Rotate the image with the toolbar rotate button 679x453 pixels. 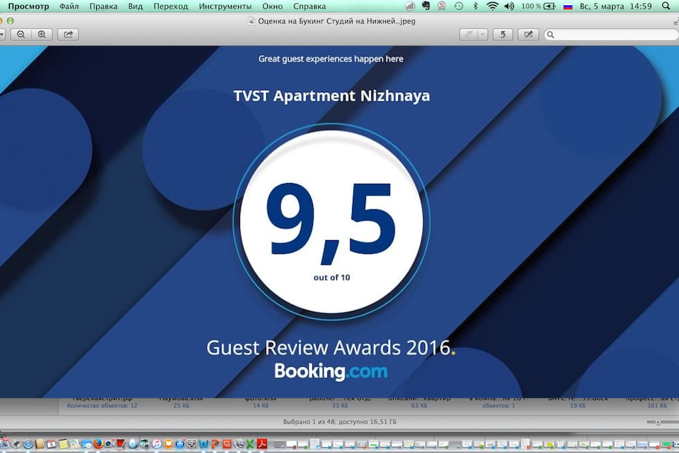coord(503,34)
